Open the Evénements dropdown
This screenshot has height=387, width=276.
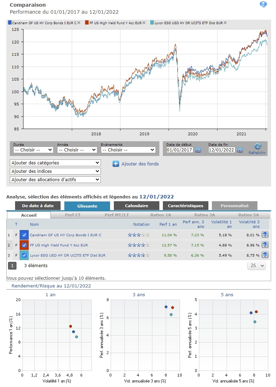(128, 150)
